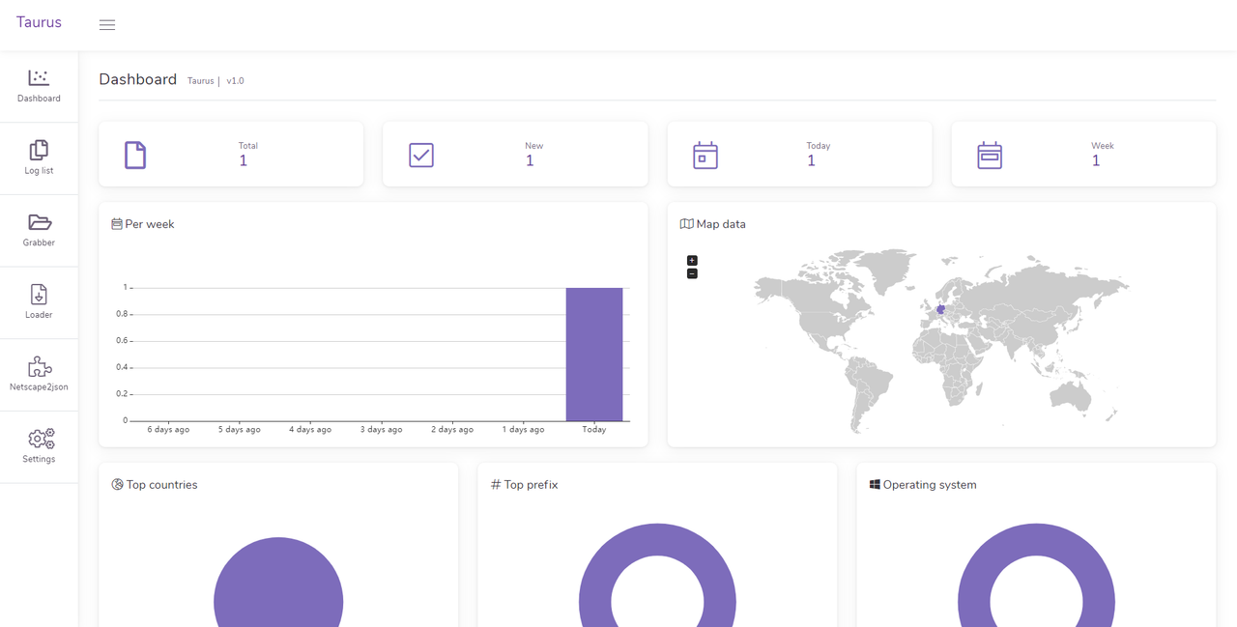The image size is (1237, 627).
Task: Click the 'Top prefix' panel title
Action: coord(531,485)
